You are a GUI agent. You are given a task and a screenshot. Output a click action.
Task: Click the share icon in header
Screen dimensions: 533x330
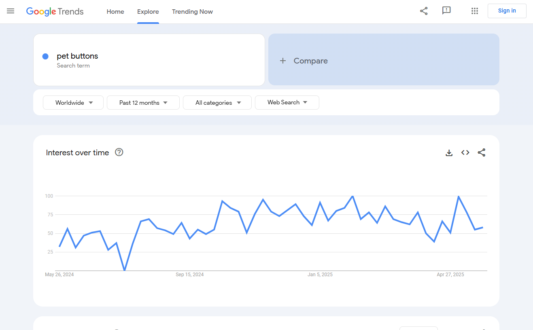click(424, 11)
